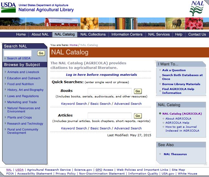Open the NAL Collections menu tab
Screen dimensions: 209x177
[93, 34]
